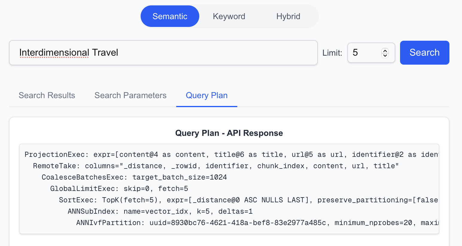462x246 pixels.
Task: Click the CoalesceBatchesExec line in the plan
Action: 134,177
